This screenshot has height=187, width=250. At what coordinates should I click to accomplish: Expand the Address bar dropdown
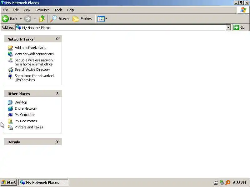pos(228,27)
